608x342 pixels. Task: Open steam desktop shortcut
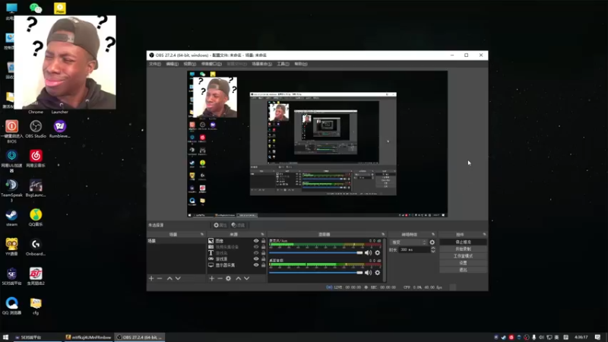(x=11, y=217)
